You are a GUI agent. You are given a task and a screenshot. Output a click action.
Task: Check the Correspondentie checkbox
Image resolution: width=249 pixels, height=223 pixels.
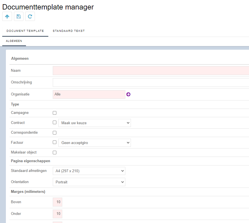coord(55,133)
